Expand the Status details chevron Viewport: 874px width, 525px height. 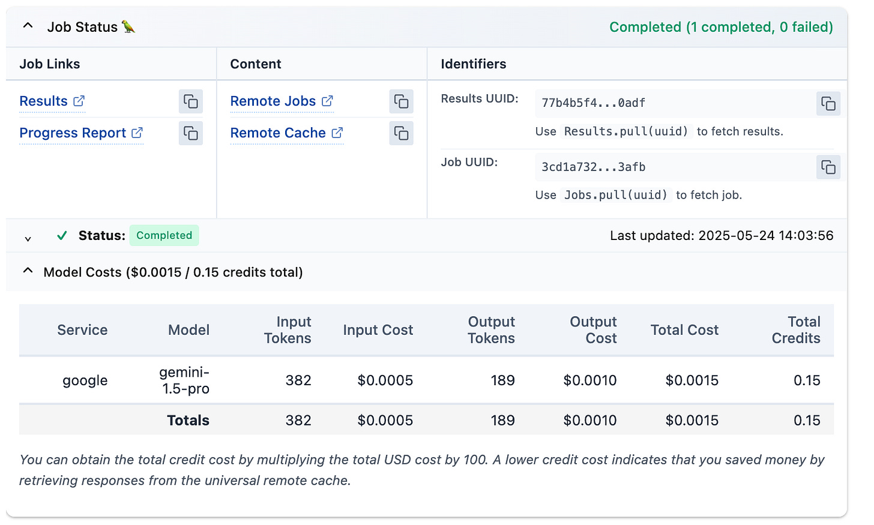point(28,238)
